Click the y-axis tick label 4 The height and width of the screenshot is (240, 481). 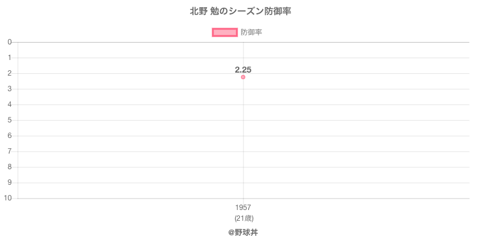(10, 104)
